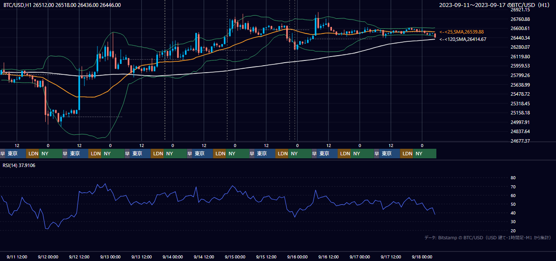
Task: Select time axis label 9/14 12:00
Action: coord(204,257)
